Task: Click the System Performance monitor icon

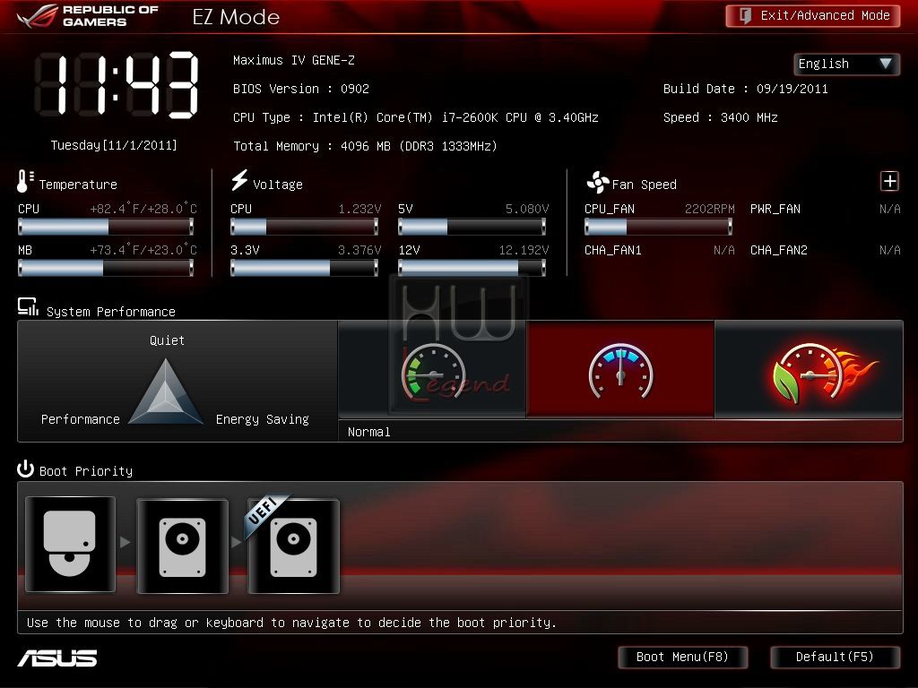Action: point(28,306)
